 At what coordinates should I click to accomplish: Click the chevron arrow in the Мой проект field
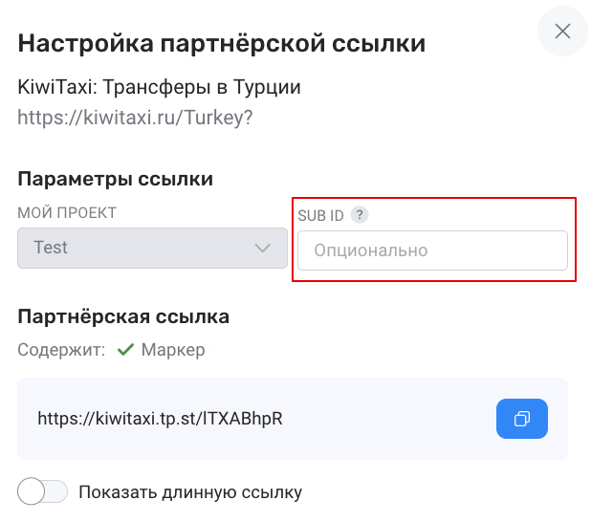tap(263, 249)
